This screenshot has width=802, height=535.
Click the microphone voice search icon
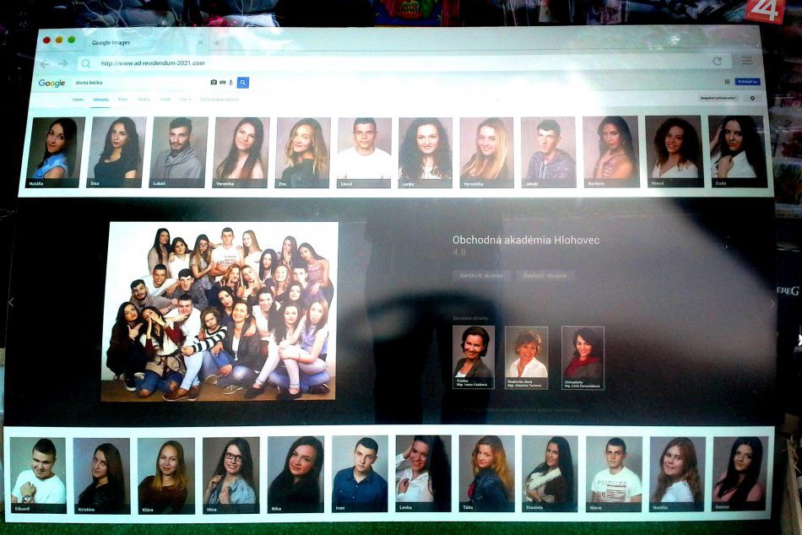(230, 83)
